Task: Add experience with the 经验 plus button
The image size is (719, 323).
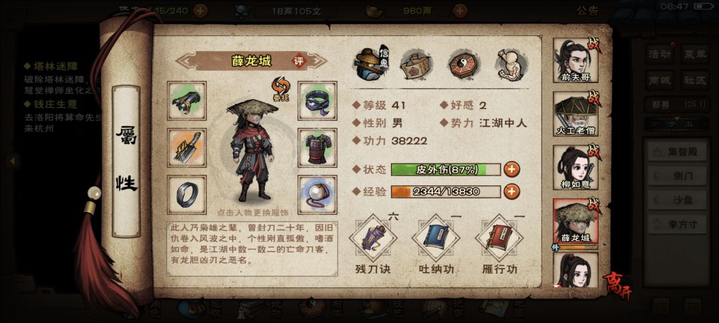Action: [512, 191]
